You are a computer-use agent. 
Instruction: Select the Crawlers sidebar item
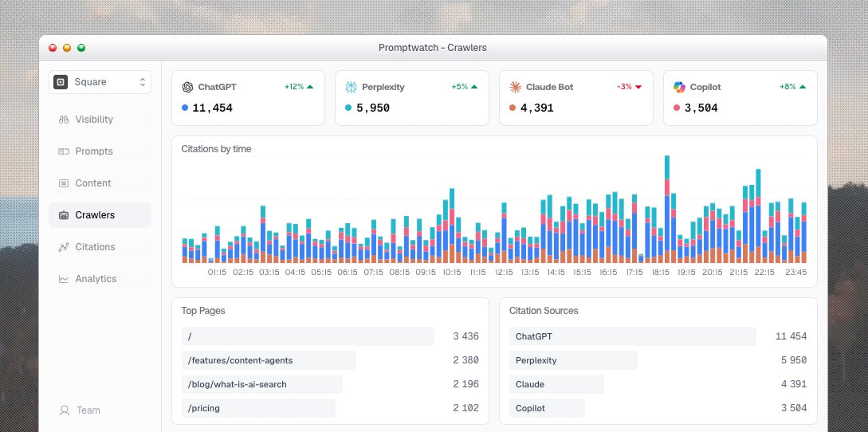[x=100, y=215]
